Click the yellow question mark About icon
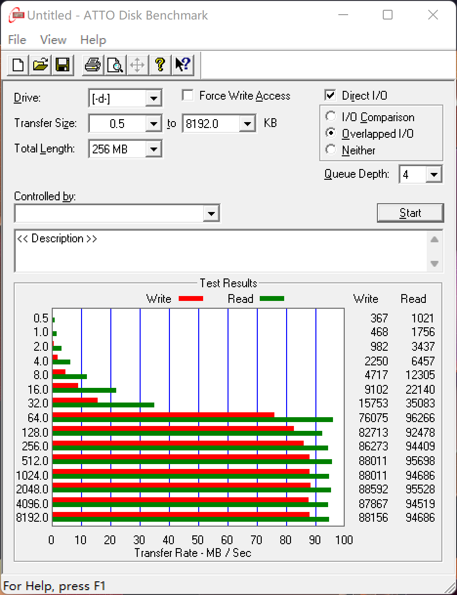 [x=160, y=64]
